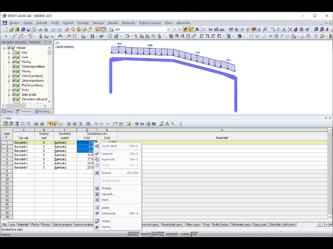Expand the Pruty tree node
Viewport: 333px width, 249px height.
pos(9,90)
